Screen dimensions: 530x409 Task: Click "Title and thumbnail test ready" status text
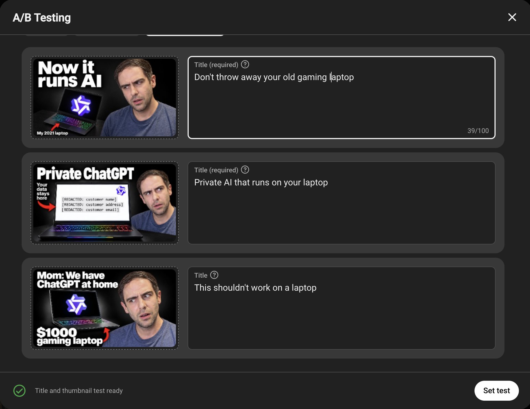pyautogui.click(x=79, y=391)
